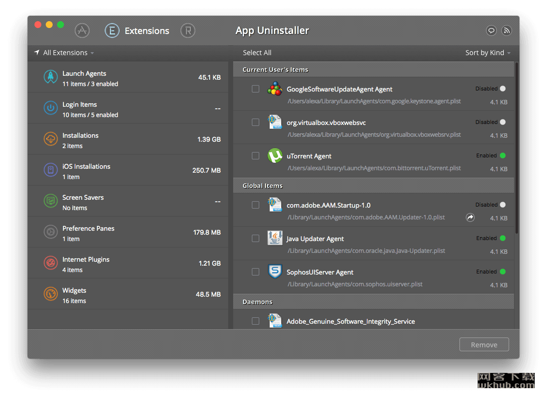The height and width of the screenshot is (398, 547).
Task: Select the Login Items category
Action: pos(128,109)
